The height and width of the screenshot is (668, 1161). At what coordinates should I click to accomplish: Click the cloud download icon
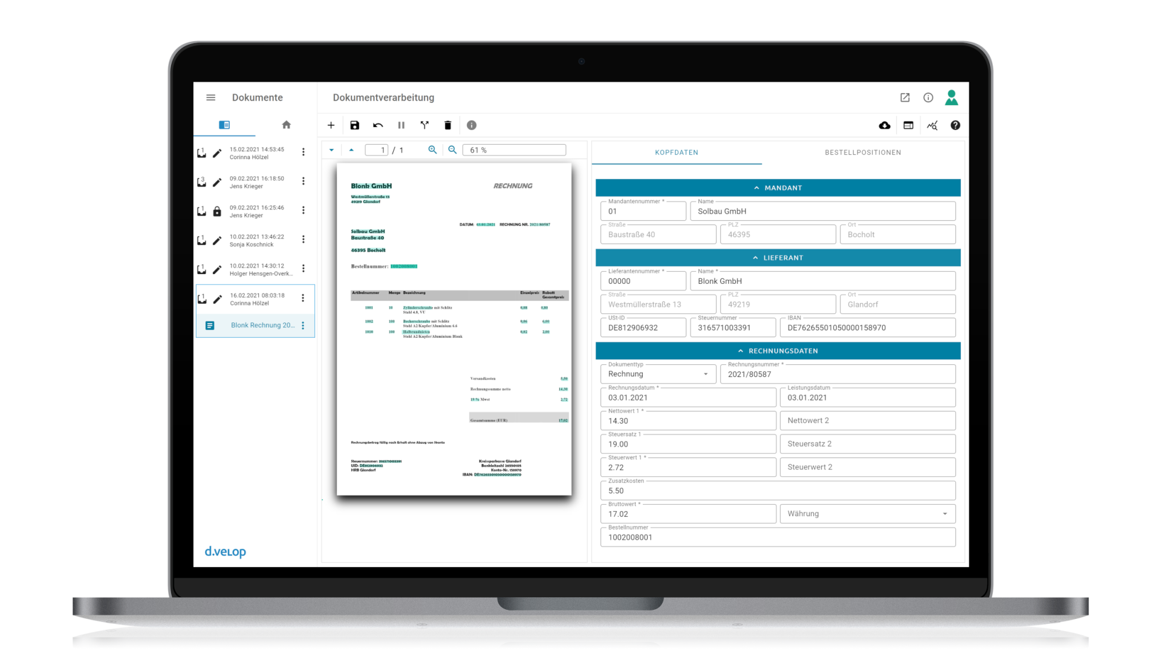click(884, 125)
